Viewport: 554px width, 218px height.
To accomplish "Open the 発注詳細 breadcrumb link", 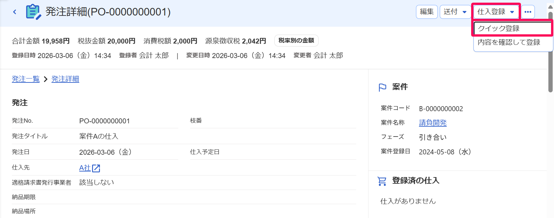I will (x=65, y=79).
